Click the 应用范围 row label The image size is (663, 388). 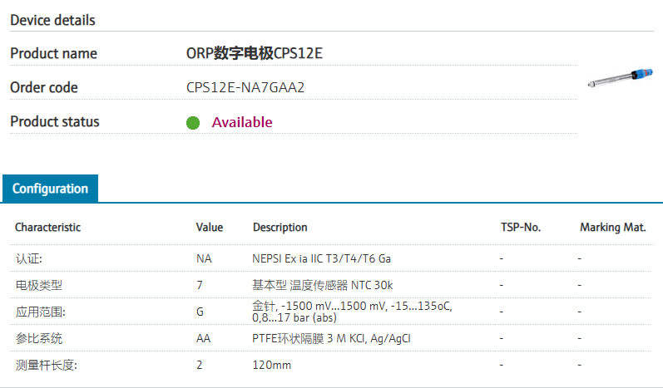pos(40,312)
